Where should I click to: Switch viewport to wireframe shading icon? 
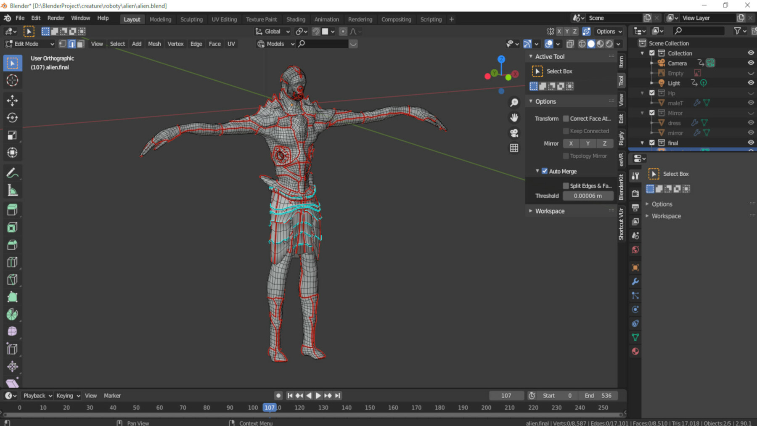point(582,44)
